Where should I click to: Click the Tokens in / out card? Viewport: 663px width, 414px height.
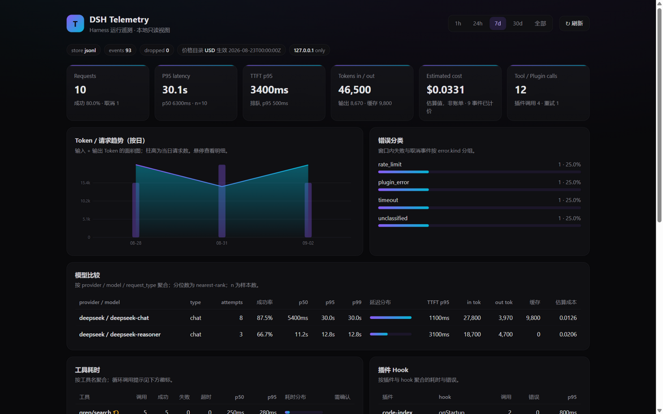coord(372,93)
